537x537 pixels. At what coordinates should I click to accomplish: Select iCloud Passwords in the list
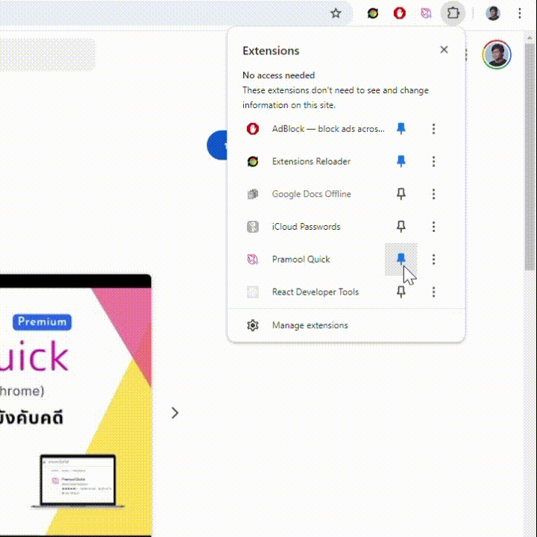coord(306,227)
